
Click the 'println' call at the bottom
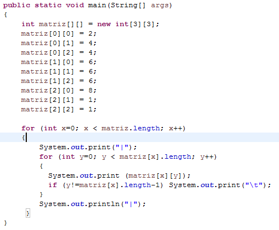[x=103, y=204]
